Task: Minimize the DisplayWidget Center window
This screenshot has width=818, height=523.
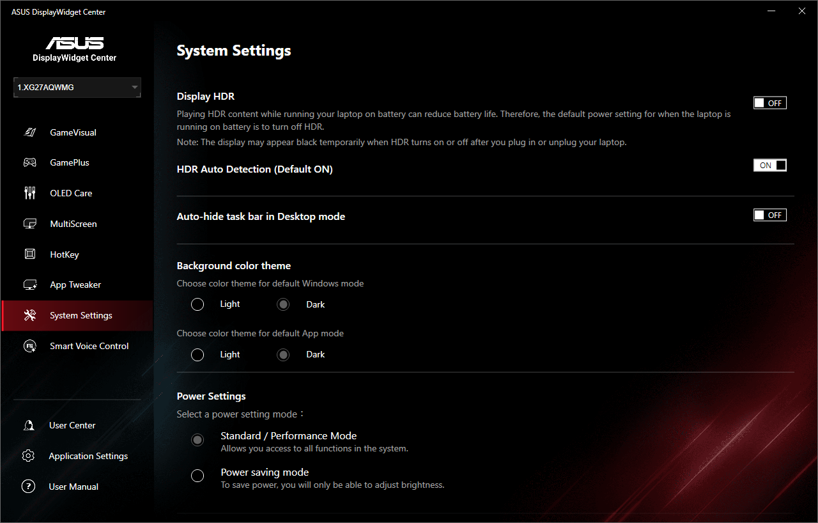Action: (x=773, y=12)
